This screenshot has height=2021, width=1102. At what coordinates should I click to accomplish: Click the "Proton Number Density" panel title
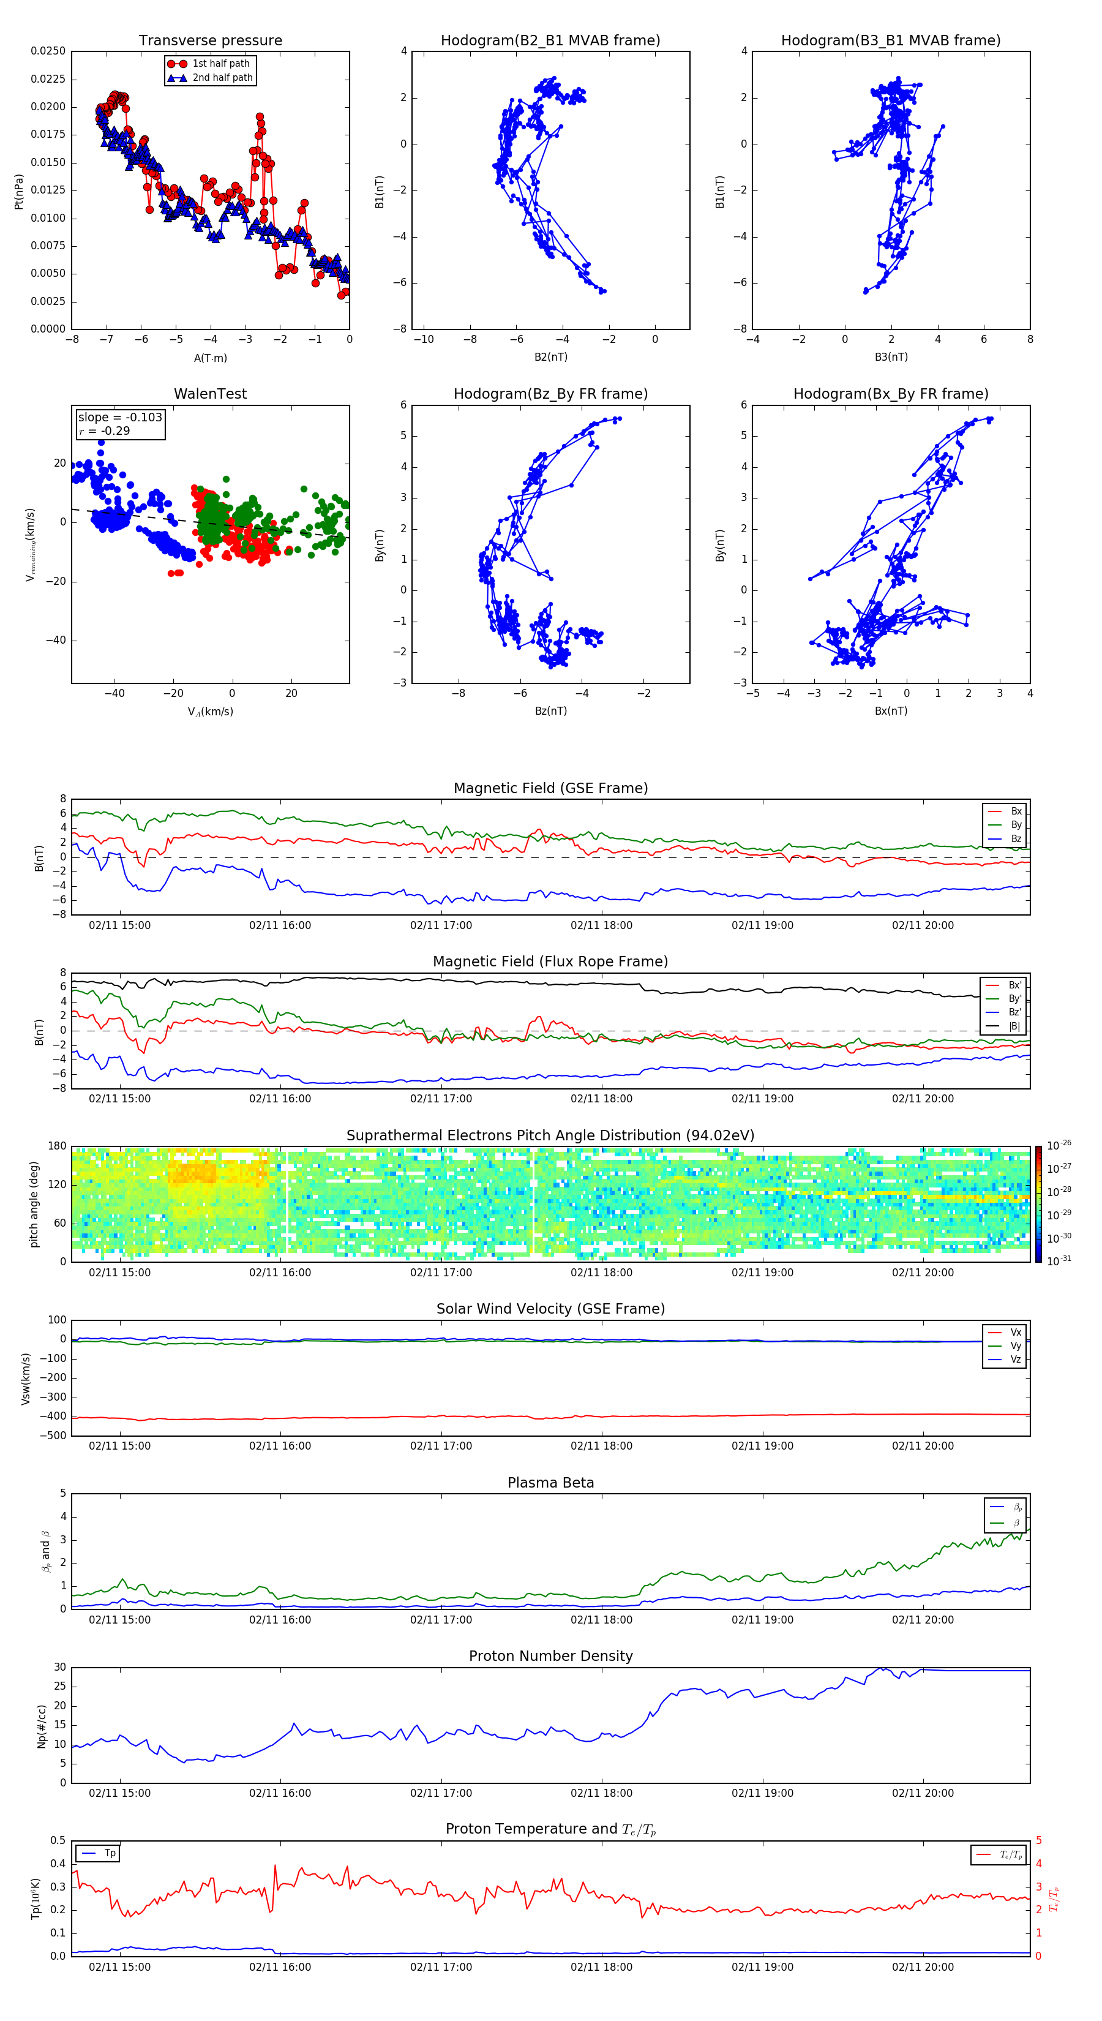click(x=550, y=1656)
